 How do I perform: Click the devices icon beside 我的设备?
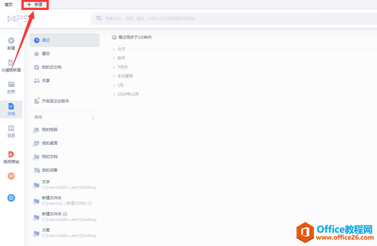point(37,170)
